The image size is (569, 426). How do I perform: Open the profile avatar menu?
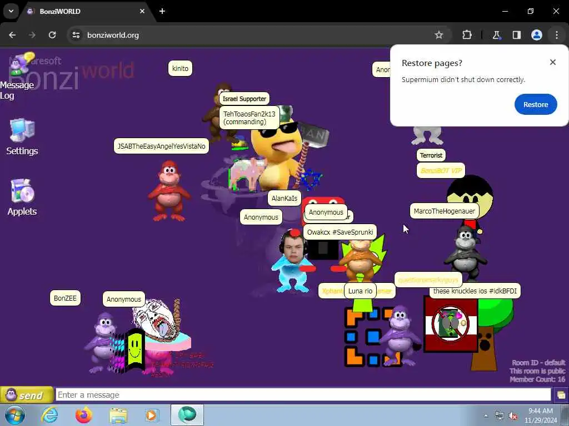pyautogui.click(x=536, y=35)
